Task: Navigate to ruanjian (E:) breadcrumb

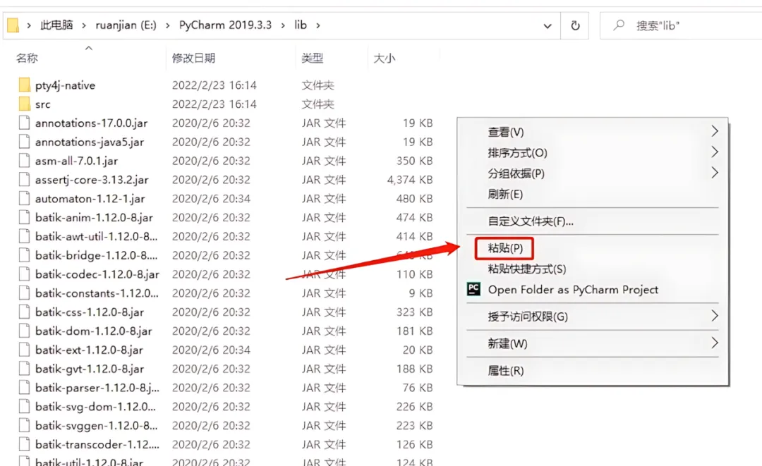Action: point(126,25)
